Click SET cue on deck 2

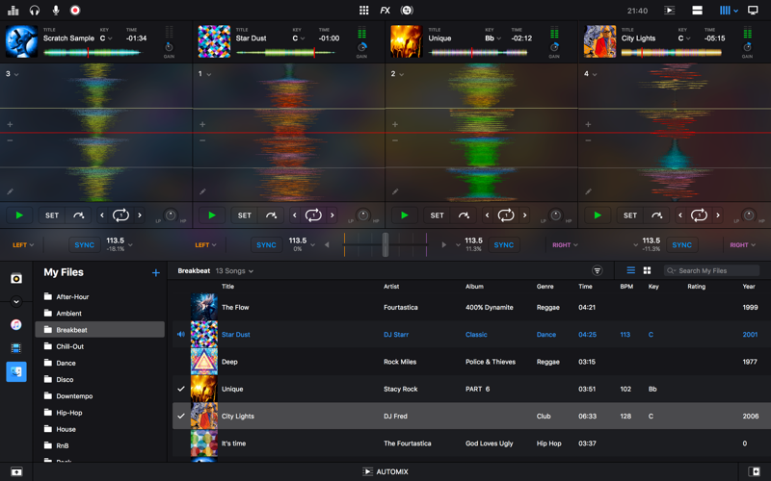coord(438,215)
